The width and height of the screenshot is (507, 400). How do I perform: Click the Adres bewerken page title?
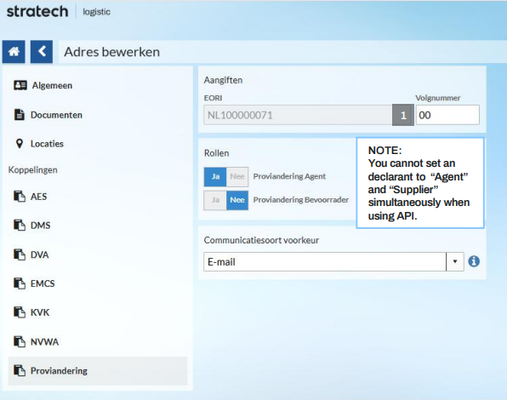pyautogui.click(x=112, y=52)
